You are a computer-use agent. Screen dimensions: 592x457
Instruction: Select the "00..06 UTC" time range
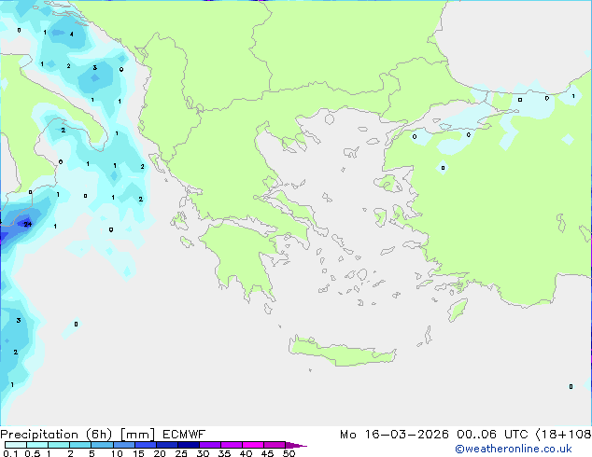pyautogui.click(x=491, y=435)
